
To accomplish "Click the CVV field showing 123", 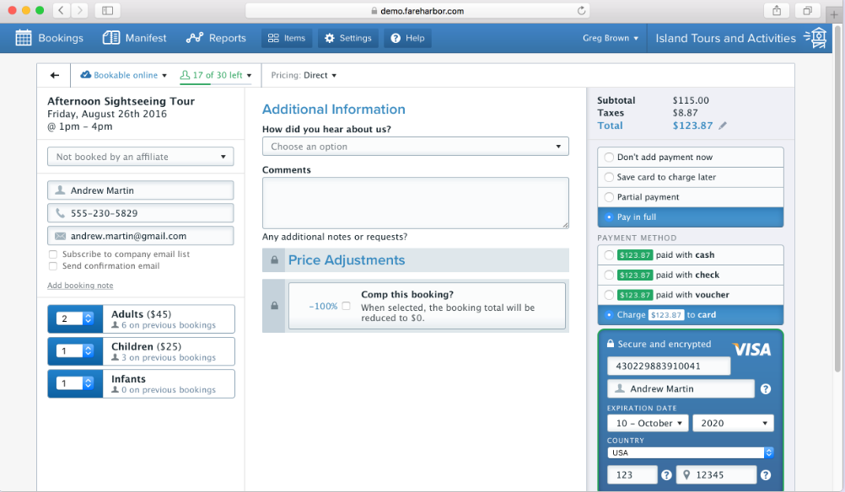I will [632, 475].
